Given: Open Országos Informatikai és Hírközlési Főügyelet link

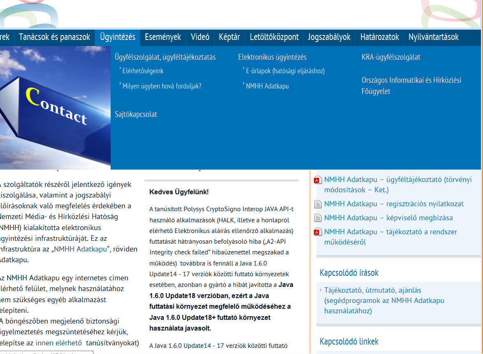Looking at the screenshot, I should 411,86.
